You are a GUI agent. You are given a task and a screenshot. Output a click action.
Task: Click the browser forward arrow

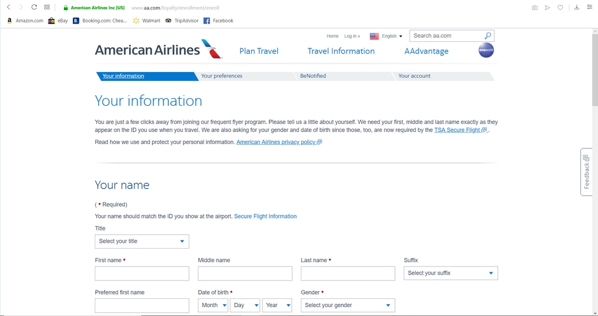click(x=21, y=7)
